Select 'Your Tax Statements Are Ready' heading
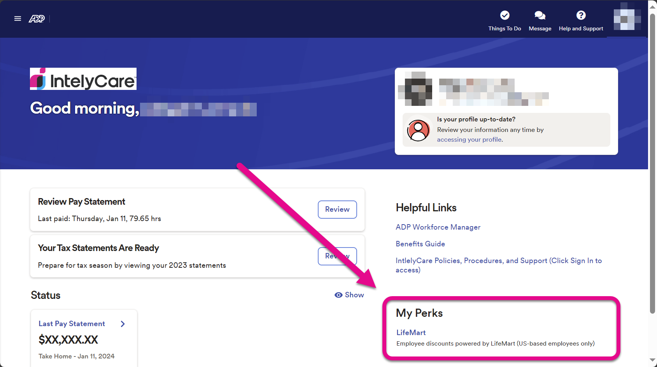This screenshot has height=367, width=657. click(98, 248)
